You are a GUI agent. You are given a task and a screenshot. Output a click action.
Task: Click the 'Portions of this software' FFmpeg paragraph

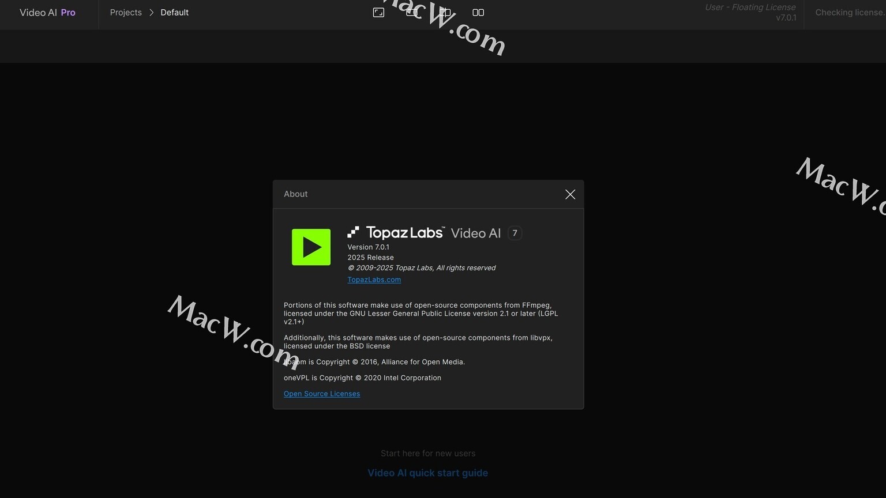point(421,314)
